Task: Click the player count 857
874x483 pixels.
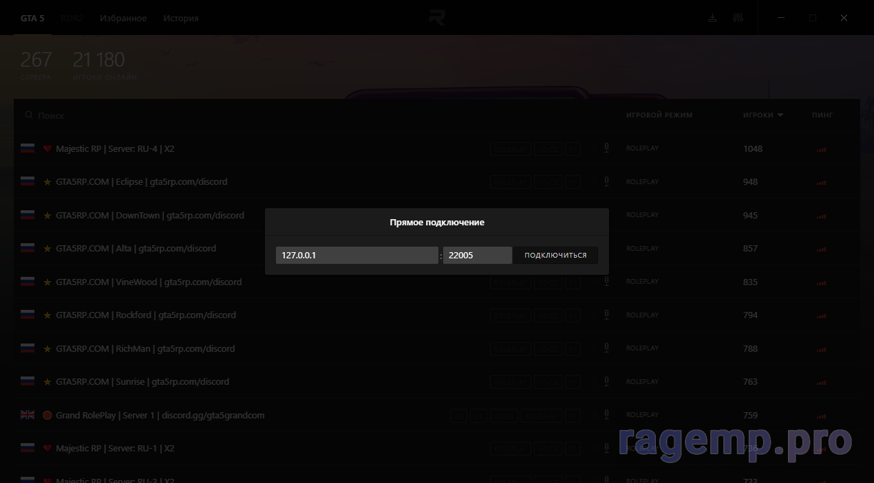Action: 750,249
